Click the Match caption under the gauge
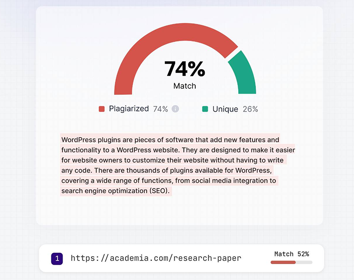Image resolution: width=354 pixels, height=280 pixels. [x=184, y=86]
